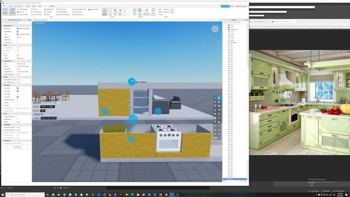Viewport: 350px width, 197px height.
Task: Open the Performance window
Action: click(61, 9)
